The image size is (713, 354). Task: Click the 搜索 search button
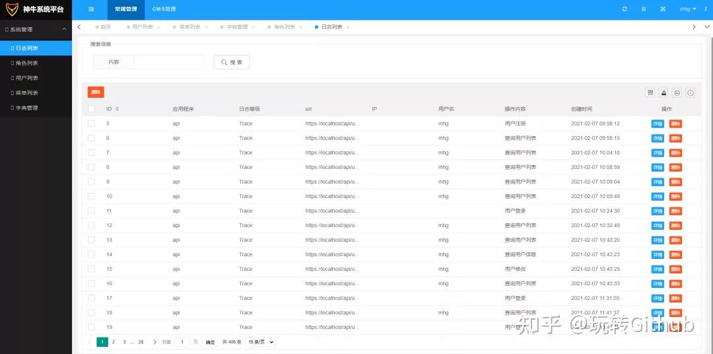[232, 62]
